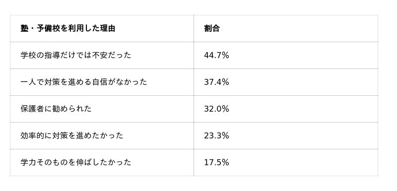Click the word 一人で in second row
This screenshot has height=191, width=397.
click(x=32, y=82)
